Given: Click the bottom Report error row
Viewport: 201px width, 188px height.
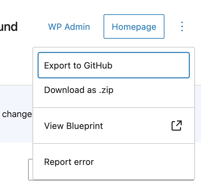Looking at the screenshot, I should click(114, 162).
